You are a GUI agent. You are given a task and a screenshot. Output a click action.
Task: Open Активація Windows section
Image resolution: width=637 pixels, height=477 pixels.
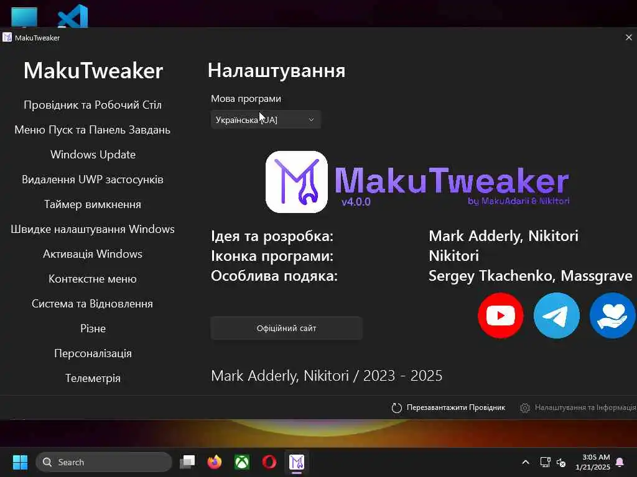93,254
